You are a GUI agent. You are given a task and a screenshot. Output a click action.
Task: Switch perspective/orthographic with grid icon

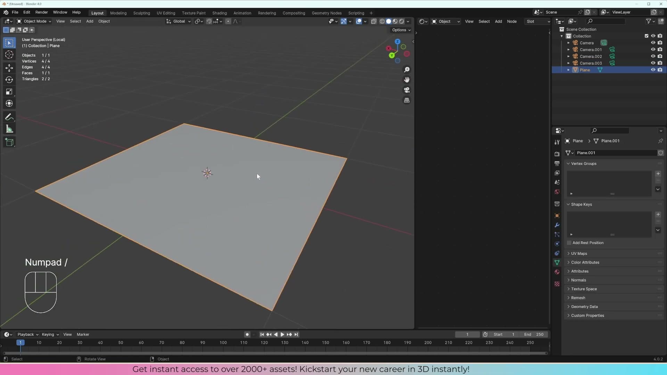407,100
